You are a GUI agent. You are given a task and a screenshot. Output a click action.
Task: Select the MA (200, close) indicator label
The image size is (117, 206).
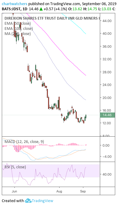click(x=17, y=34)
